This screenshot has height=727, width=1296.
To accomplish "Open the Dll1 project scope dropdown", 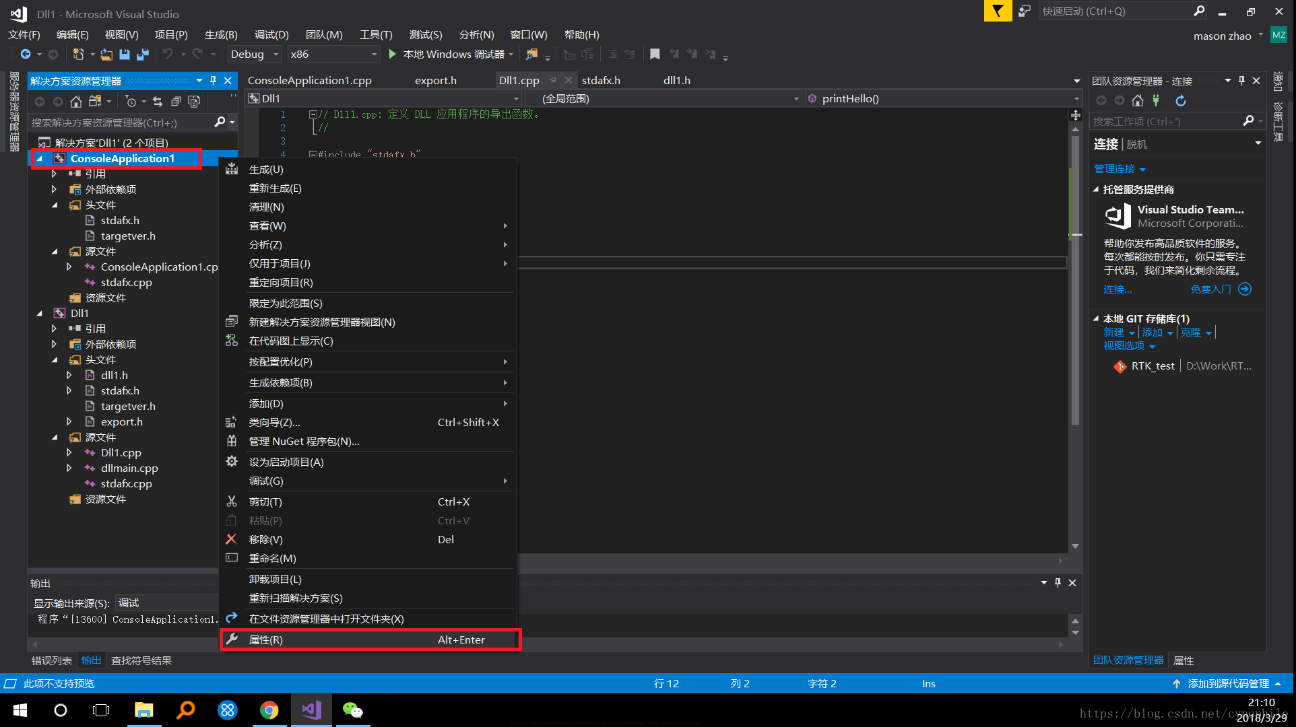I will 384,99.
